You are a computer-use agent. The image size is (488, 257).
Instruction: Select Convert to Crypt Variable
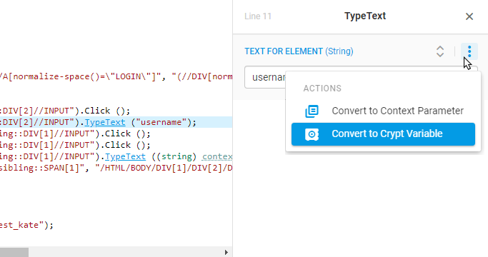coord(383,134)
